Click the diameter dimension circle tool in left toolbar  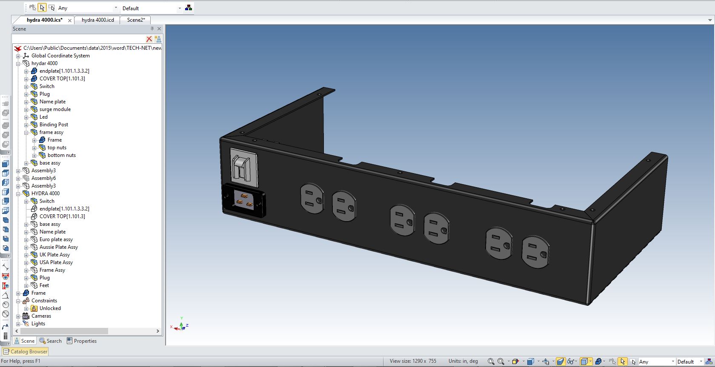(x=6, y=314)
